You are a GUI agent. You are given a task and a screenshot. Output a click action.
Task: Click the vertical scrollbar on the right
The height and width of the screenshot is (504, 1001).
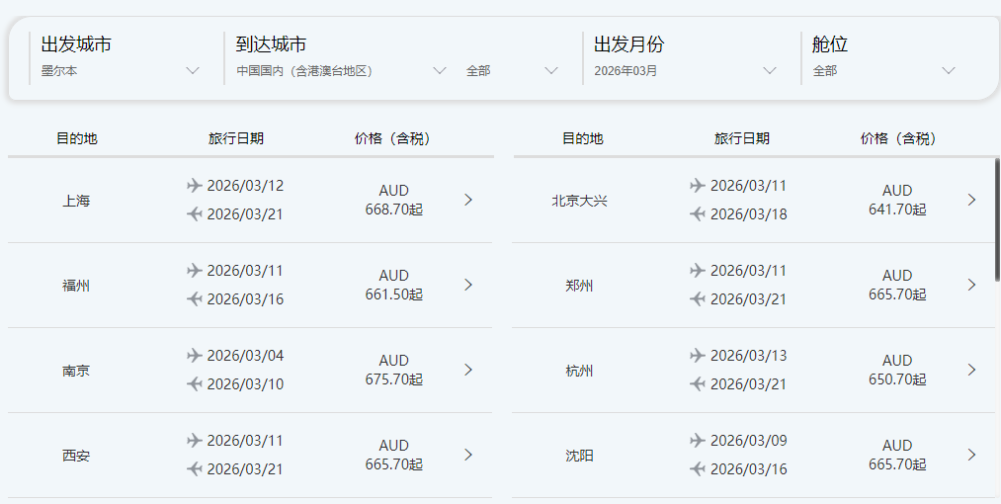point(997,217)
